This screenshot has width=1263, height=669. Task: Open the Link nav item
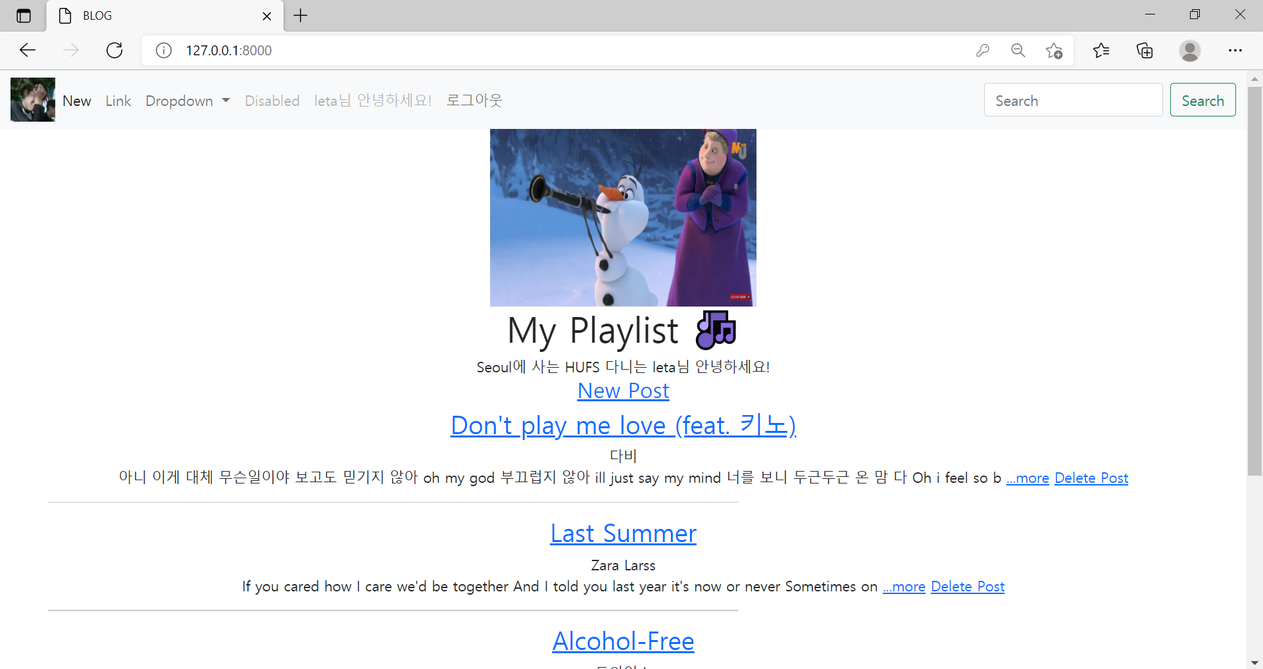click(118, 101)
